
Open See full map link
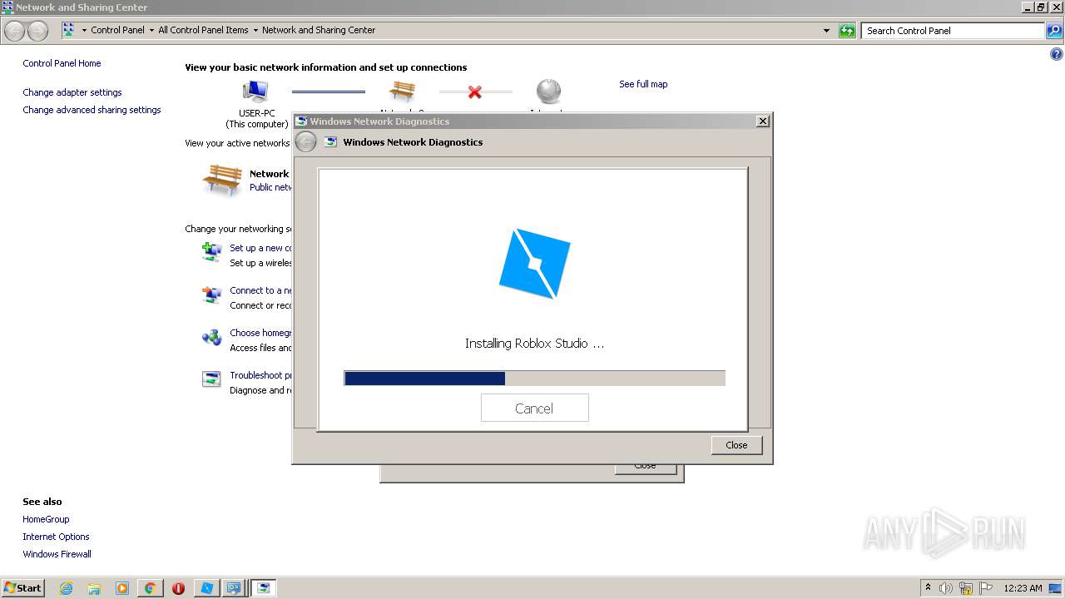pos(643,84)
